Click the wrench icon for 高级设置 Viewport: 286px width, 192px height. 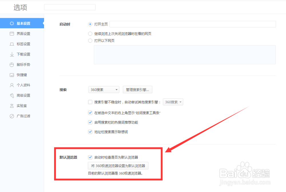(x=12, y=96)
